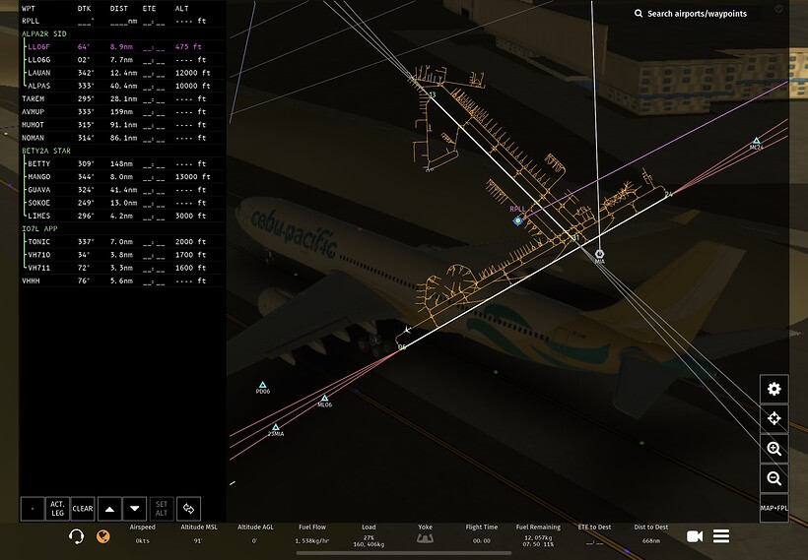Select the active LL06F waypoint row
808x560 pixels.
[x=122, y=47]
